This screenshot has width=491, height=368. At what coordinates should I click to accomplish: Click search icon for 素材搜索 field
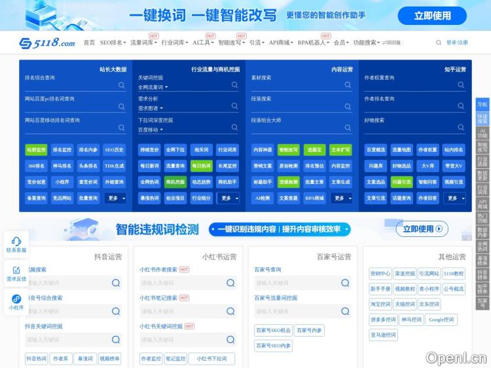[x=348, y=85]
